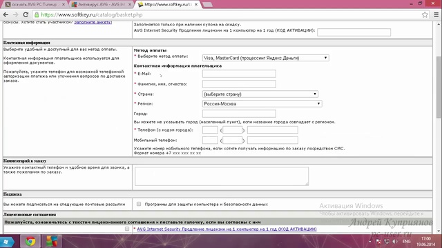Open the payment method dropdown
This screenshot has height=248, width=442.
tap(265, 58)
